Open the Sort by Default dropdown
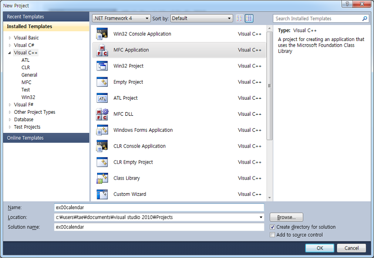374x258 pixels. tap(202, 18)
